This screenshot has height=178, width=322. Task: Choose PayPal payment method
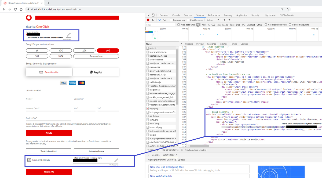tap(96, 72)
